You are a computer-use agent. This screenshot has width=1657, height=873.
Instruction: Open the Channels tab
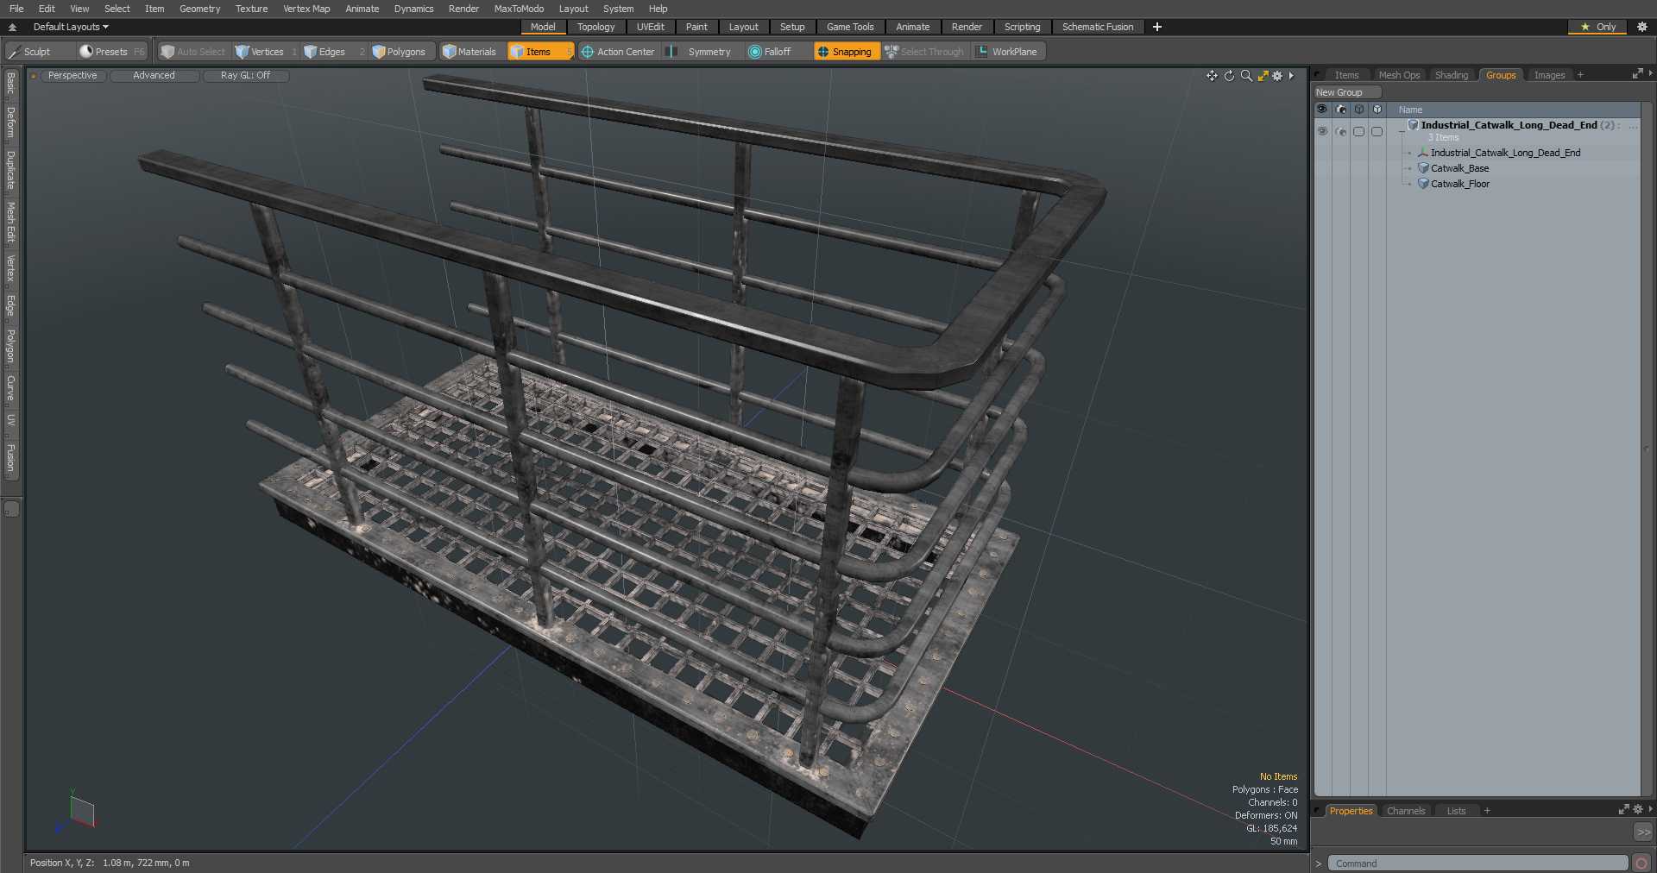coord(1405,811)
